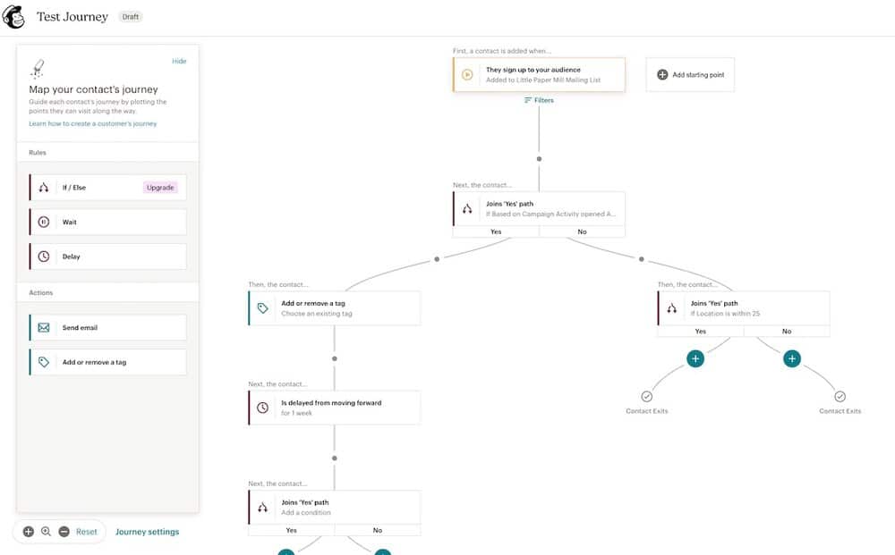Click the Upgrade badge on If / Else

pyautogui.click(x=160, y=188)
